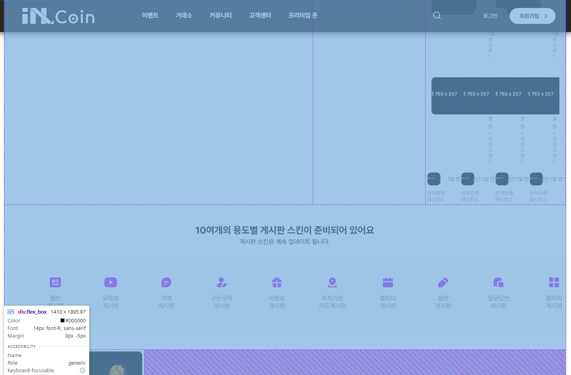
Task: Select the 질문답변 게시판 icon
Action: click(498, 282)
